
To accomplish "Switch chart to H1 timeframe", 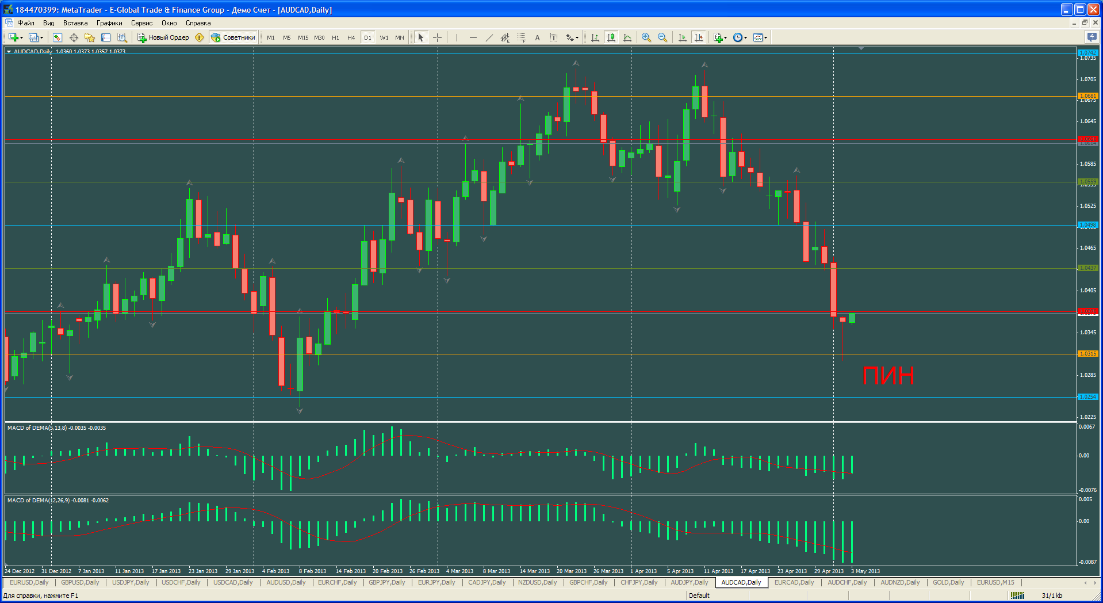I will [x=335, y=37].
